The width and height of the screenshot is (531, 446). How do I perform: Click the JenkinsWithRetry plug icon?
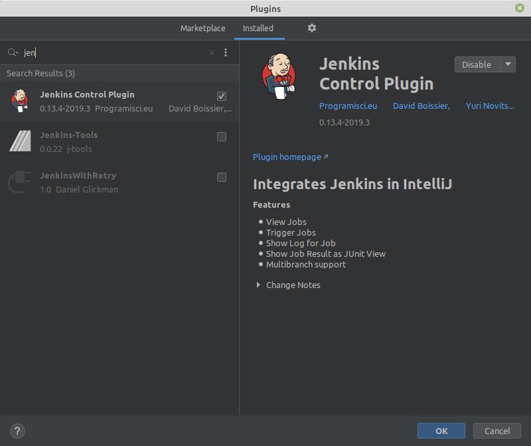pyautogui.click(x=20, y=182)
